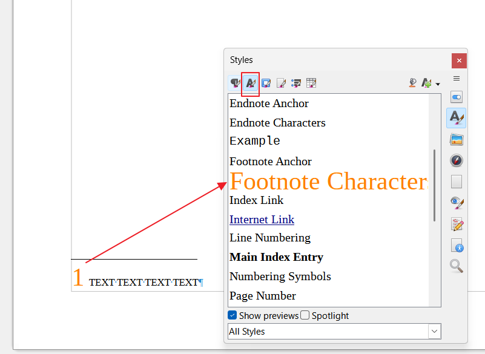Select Footnote Characters style
Screen dimensions: 485x354
click(328, 181)
